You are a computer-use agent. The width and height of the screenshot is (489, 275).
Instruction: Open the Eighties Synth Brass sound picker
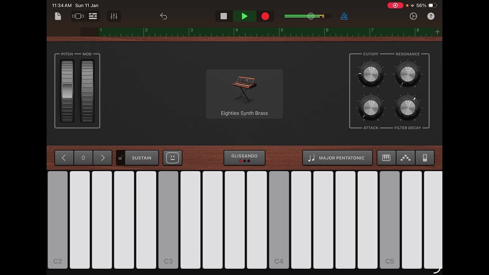[x=244, y=94]
